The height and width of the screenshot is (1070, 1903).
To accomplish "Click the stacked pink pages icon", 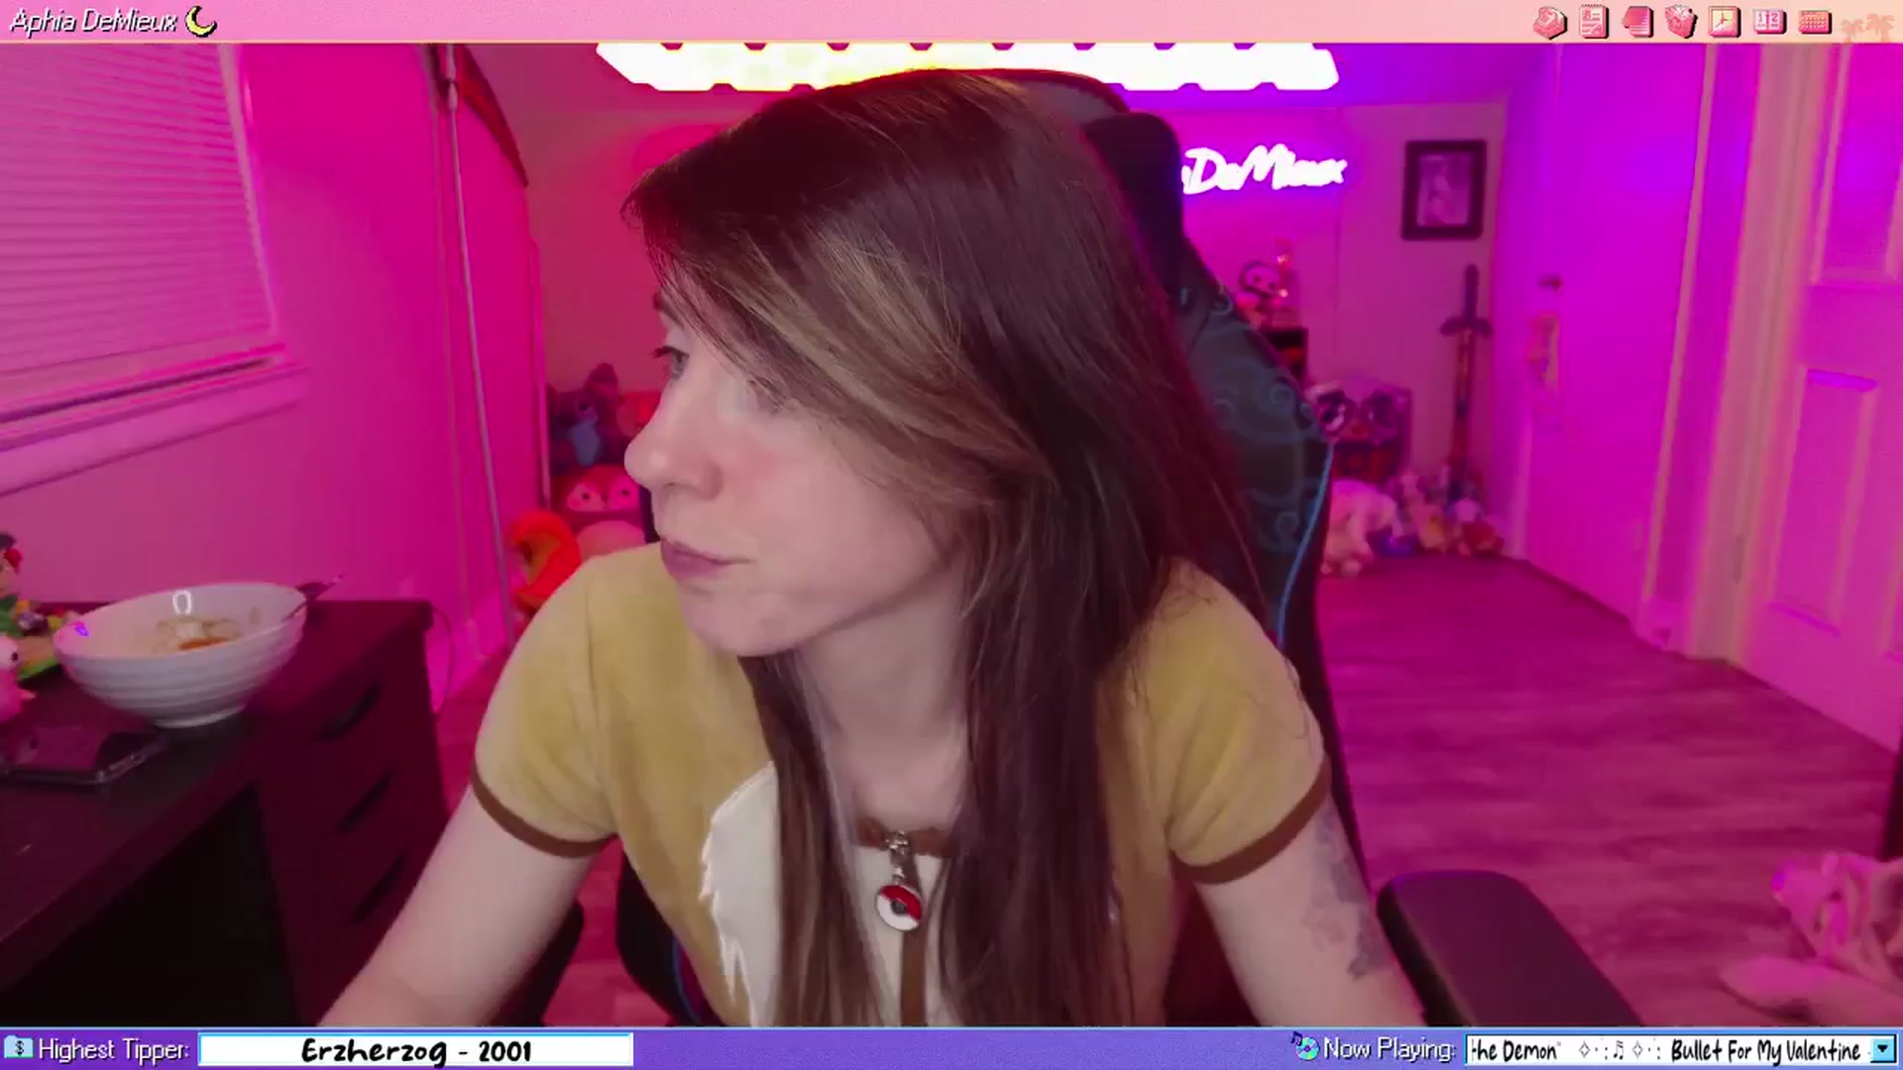I will click(1637, 22).
